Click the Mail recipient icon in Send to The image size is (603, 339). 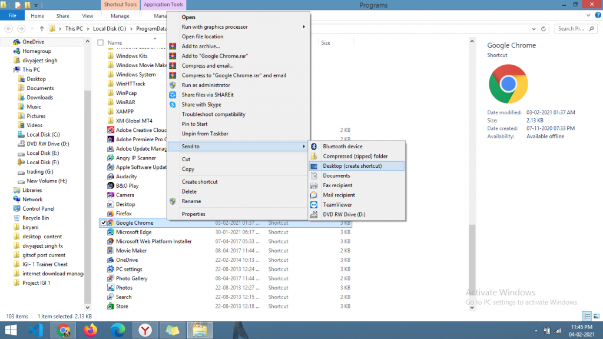pyautogui.click(x=314, y=195)
